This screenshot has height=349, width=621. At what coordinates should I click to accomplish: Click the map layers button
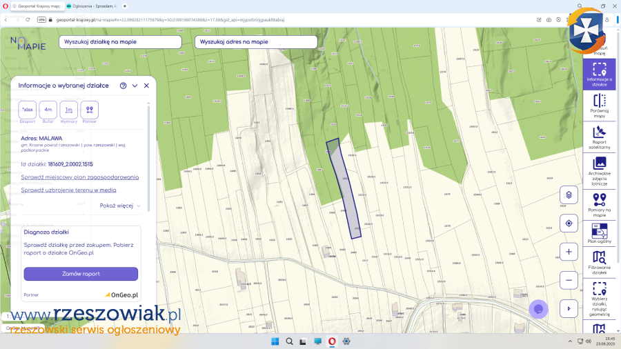click(569, 195)
